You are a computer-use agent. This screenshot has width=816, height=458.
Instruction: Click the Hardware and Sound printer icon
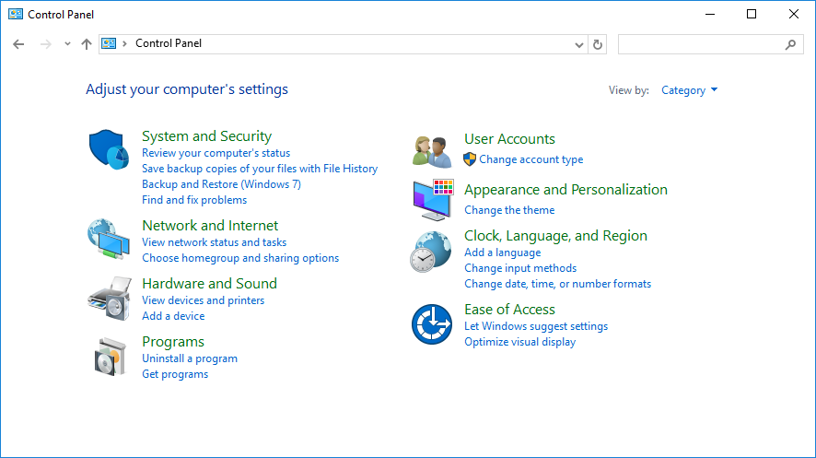108,297
